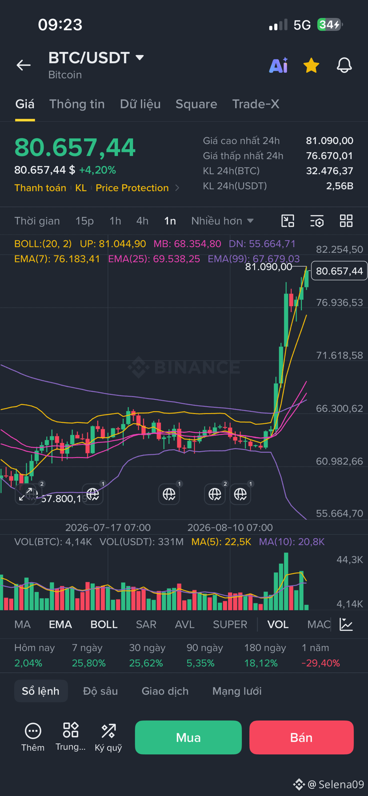Viewport: 368px width, 796px height.
Task: Tap the green Mua button
Action: pyautogui.click(x=188, y=737)
